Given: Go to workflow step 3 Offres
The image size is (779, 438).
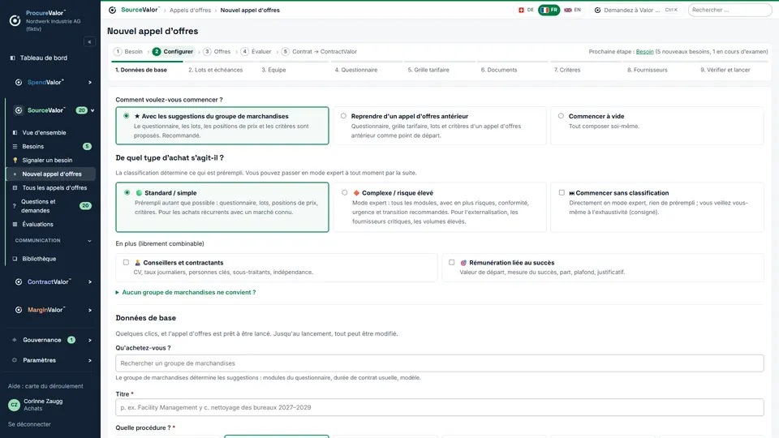Looking at the screenshot, I should pyautogui.click(x=217, y=52).
